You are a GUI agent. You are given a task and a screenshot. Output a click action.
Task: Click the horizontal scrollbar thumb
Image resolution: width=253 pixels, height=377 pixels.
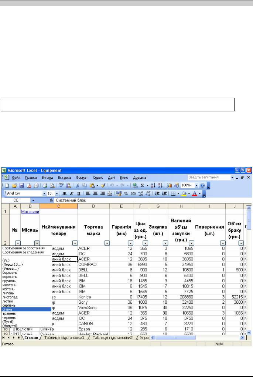click(x=176, y=337)
